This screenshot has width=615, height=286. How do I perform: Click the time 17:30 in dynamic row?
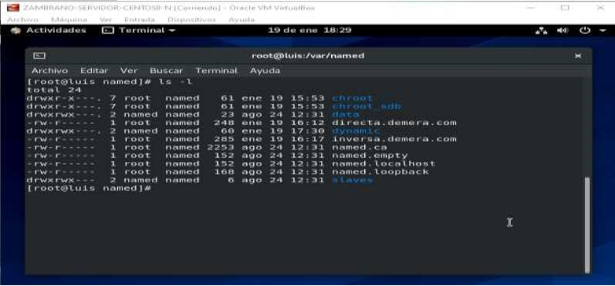(307, 131)
